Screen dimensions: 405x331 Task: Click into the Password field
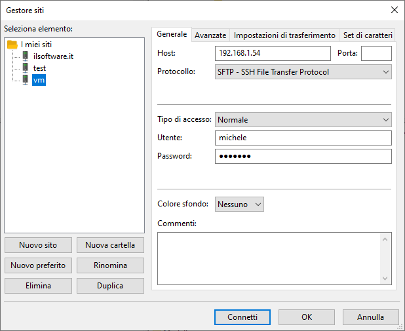tap(303, 157)
